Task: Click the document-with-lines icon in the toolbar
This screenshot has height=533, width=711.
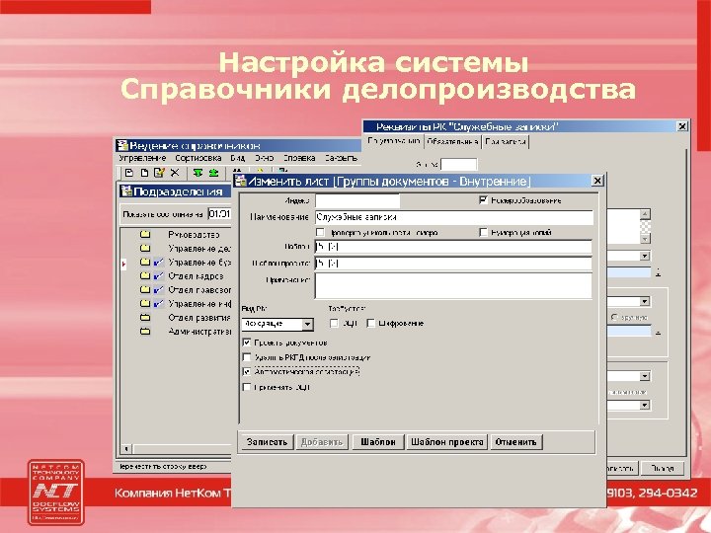Action: 129,173
